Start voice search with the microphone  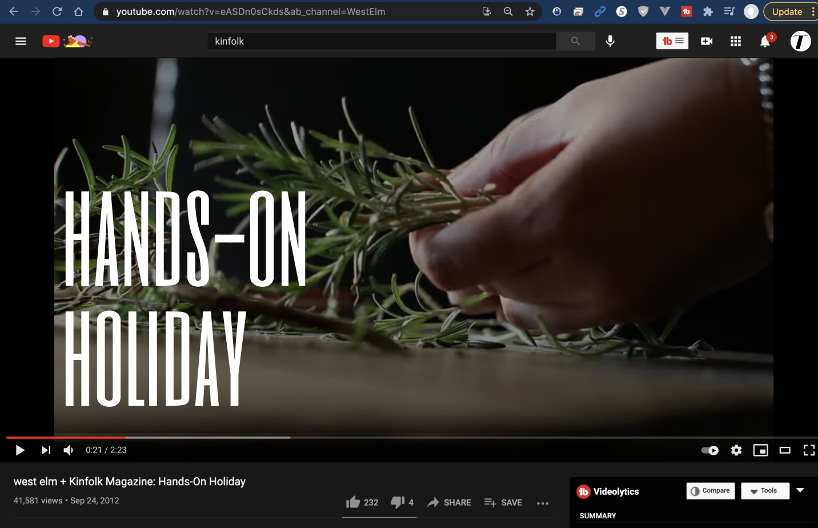(610, 41)
